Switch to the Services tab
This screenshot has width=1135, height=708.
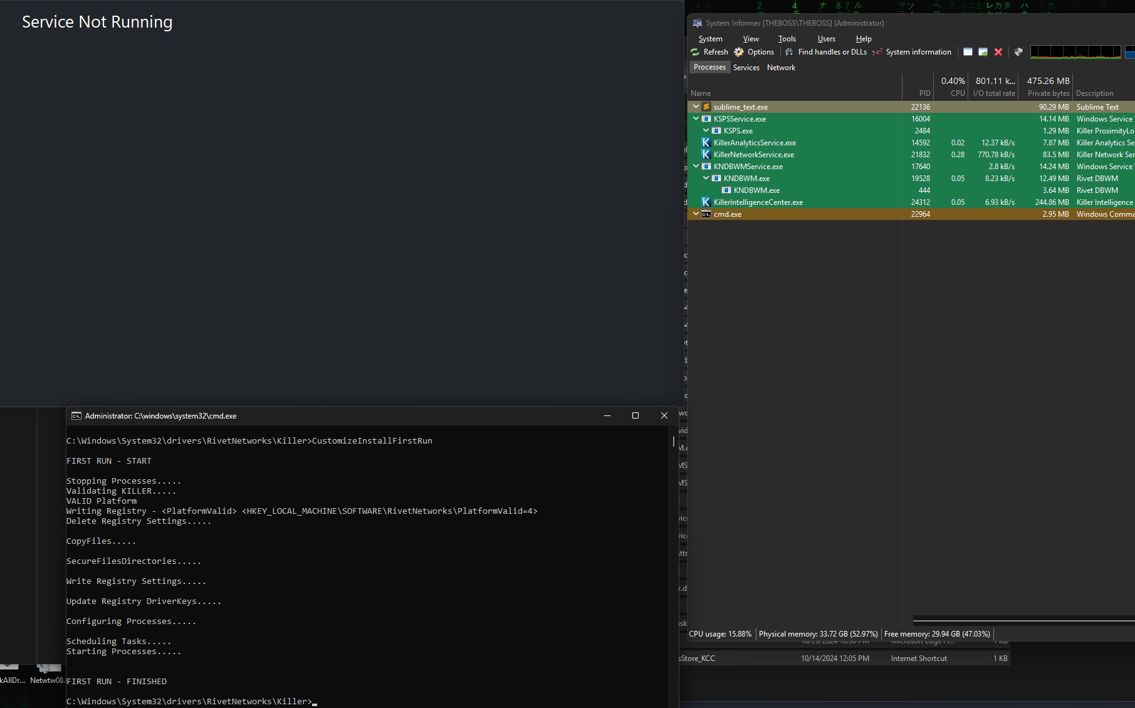point(746,68)
